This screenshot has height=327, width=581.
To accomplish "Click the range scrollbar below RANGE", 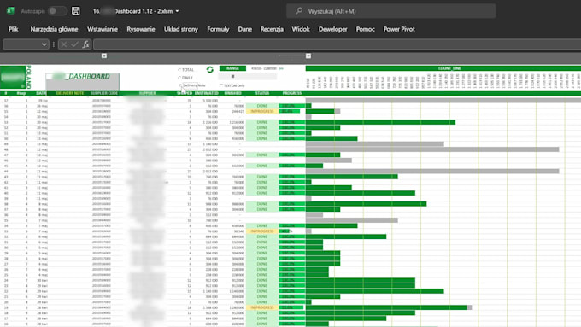I will pyautogui.click(x=248, y=76).
